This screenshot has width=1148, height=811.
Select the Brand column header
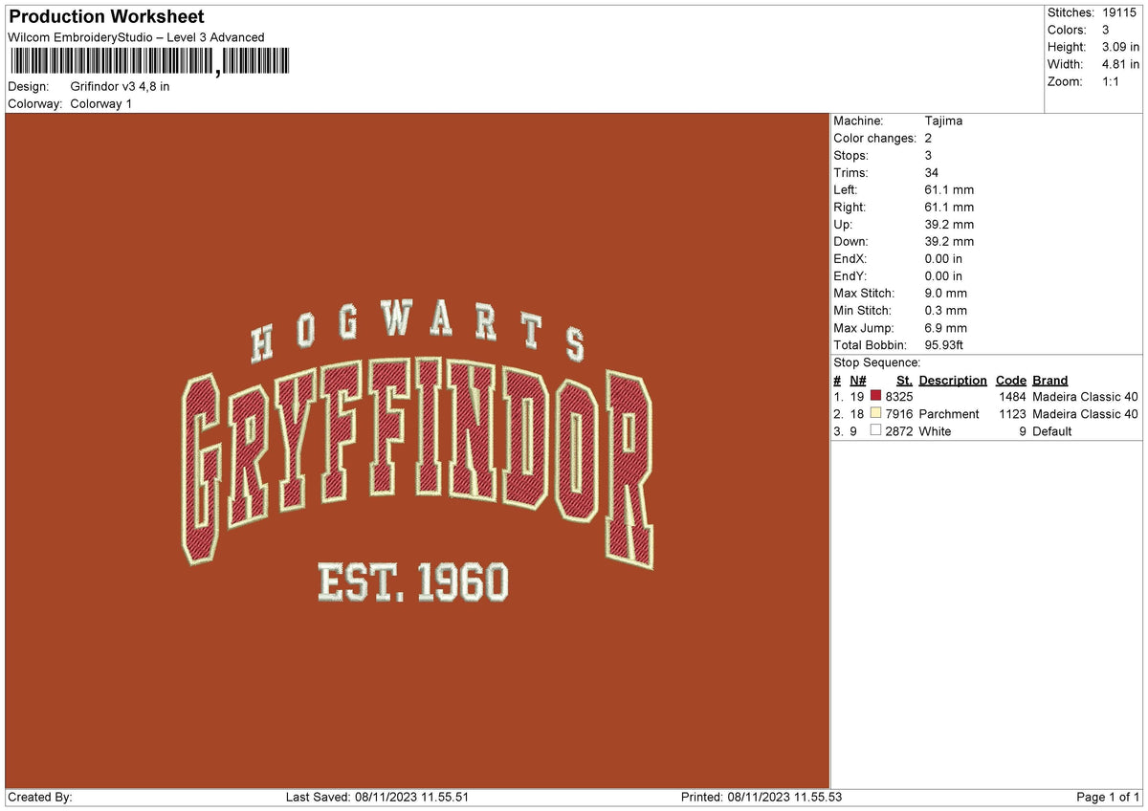tap(1050, 381)
